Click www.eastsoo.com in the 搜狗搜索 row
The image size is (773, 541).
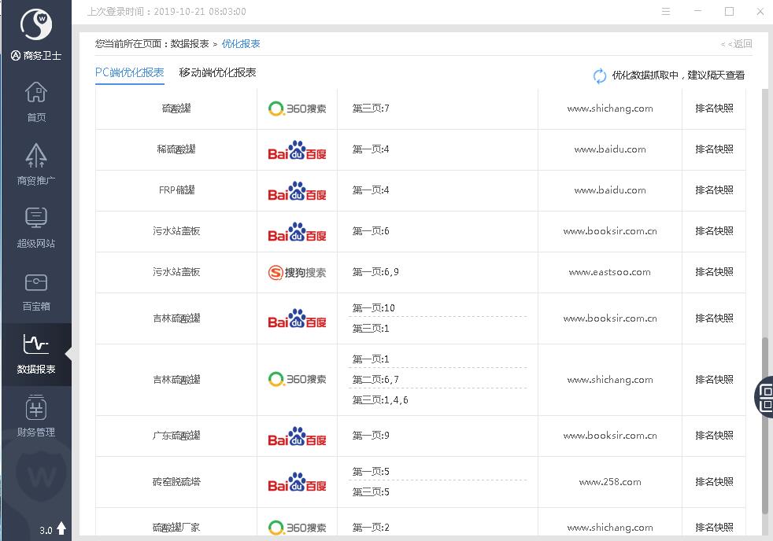[x=609, y=272]
